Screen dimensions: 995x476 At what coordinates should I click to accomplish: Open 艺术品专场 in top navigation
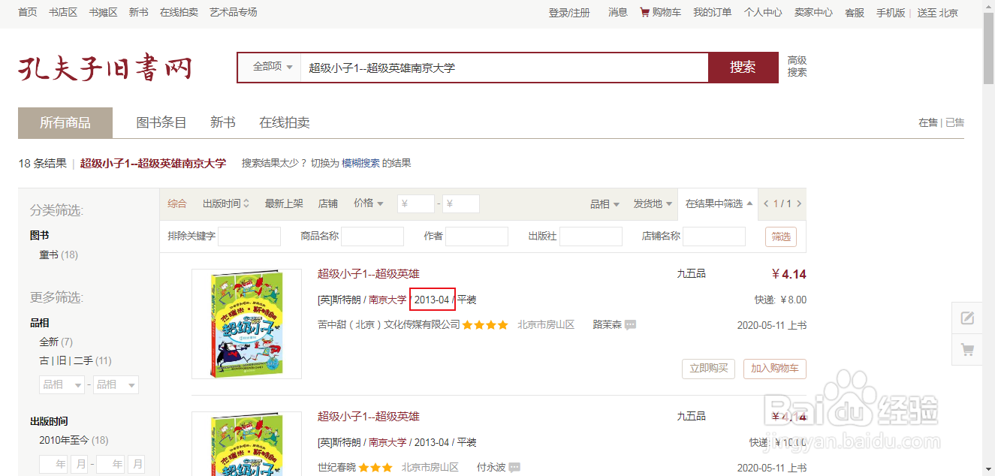tap(233, 12)
